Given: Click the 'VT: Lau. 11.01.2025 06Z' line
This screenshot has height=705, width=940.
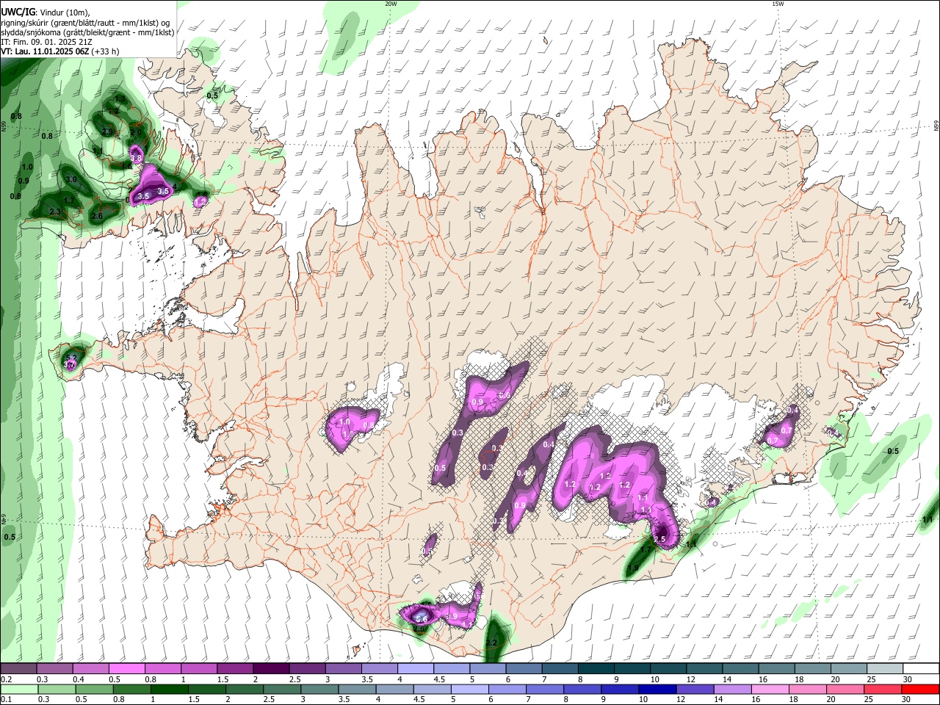Looking at the screenshot, I should point(44,51).
